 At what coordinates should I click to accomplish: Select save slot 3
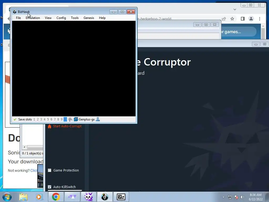(x=41, y=119)
